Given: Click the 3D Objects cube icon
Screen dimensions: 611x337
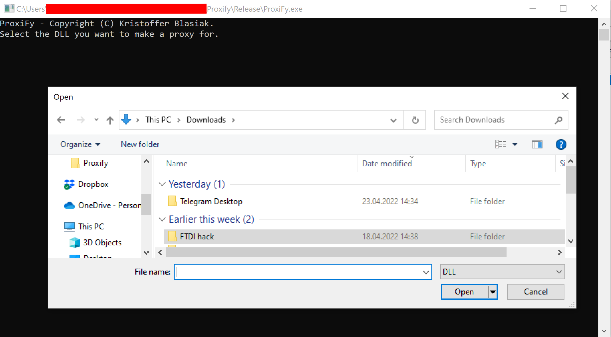Looking at the screenshot, I should pyautogui.click(x=75, y=243).
